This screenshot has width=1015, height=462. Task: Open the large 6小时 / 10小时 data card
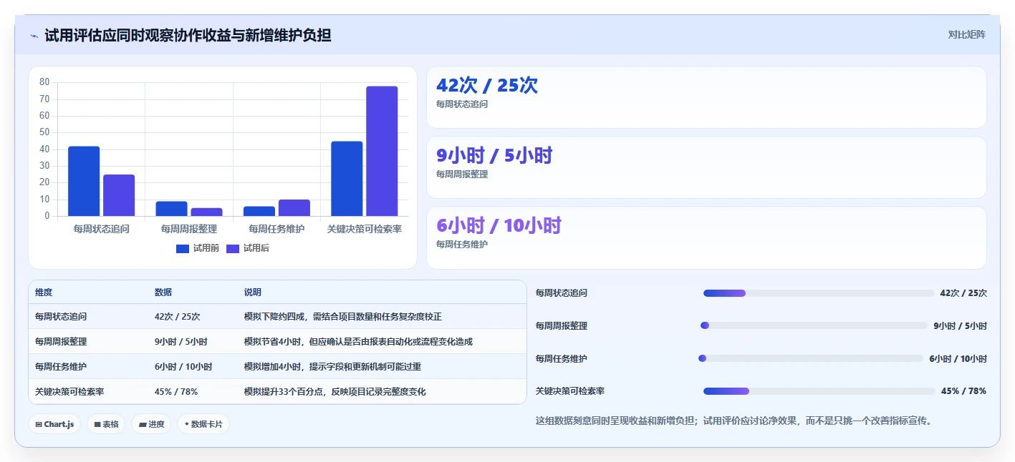tap(706, 237)
